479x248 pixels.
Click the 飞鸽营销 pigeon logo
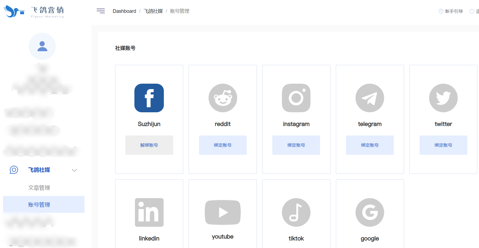[x=14, y=11]
